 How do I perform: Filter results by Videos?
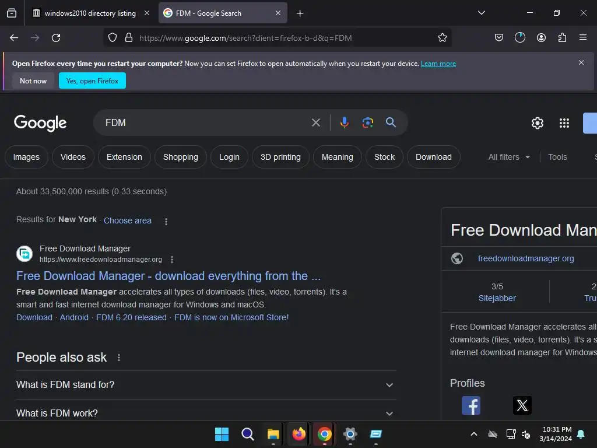73,157
